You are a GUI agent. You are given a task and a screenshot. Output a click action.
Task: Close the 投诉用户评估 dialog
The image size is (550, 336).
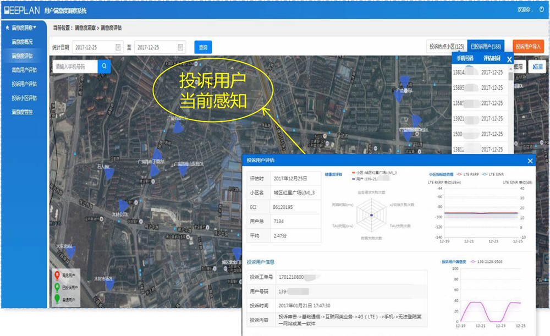[530, 161]
